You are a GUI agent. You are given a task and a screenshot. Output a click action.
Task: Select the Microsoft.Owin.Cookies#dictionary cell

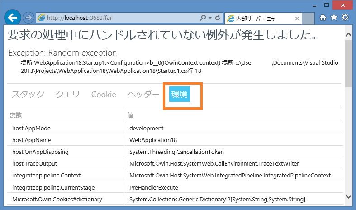click(66, 199)
